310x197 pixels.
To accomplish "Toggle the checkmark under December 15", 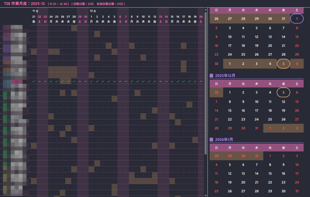I will pyautogui.click(x=172, y=81).
